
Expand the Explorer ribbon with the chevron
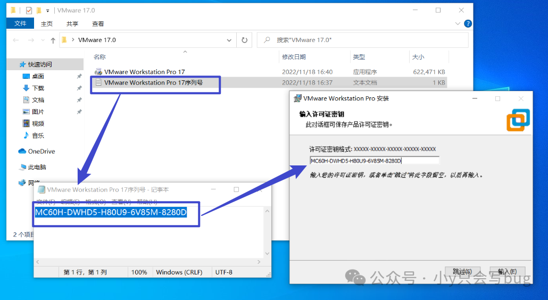(458, 23)
